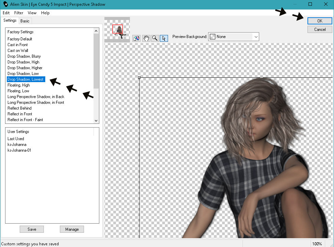This screenshot has width=334, height=247.
Task: Open the Filter menu
Action: pos(18,13)
